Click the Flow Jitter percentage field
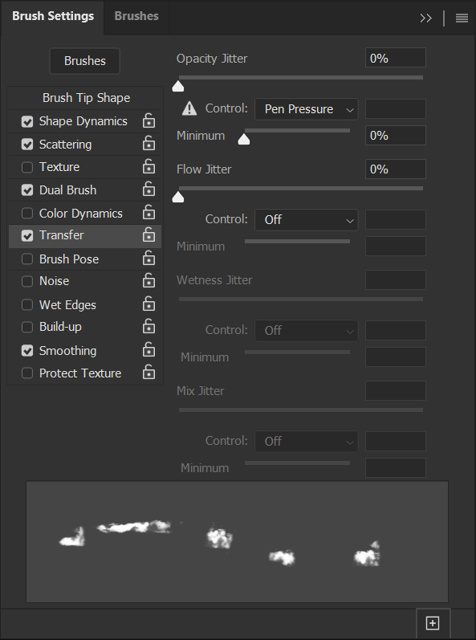Viewport: 476px width, 640px height. coord(395,169)
